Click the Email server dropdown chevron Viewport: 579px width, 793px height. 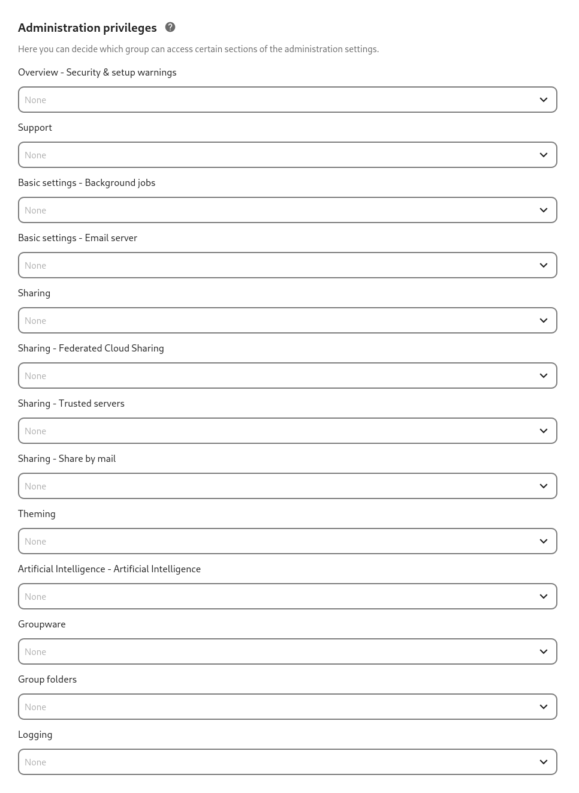pyautogui.click(x=543, y=265)
